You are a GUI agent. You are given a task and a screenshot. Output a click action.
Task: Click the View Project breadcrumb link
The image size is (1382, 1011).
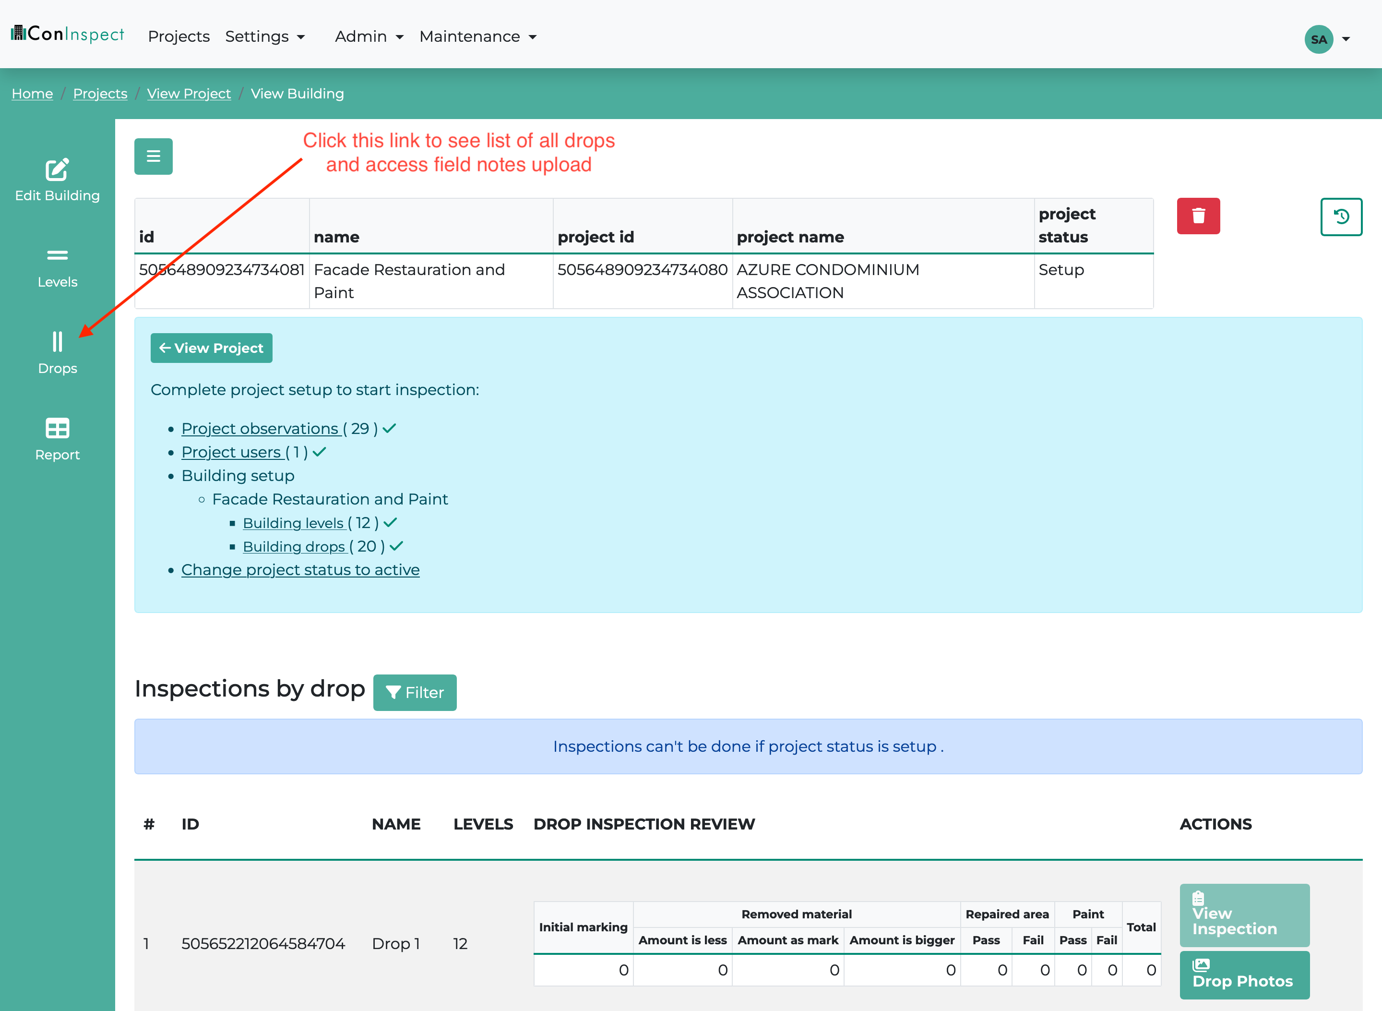189,94
